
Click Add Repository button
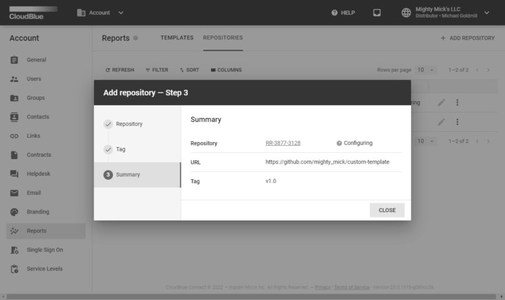click(468, 38)
